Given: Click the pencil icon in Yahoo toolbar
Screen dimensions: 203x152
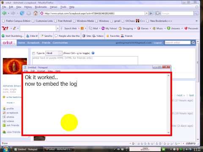Looking at the screenshot, I should (14, 28).
